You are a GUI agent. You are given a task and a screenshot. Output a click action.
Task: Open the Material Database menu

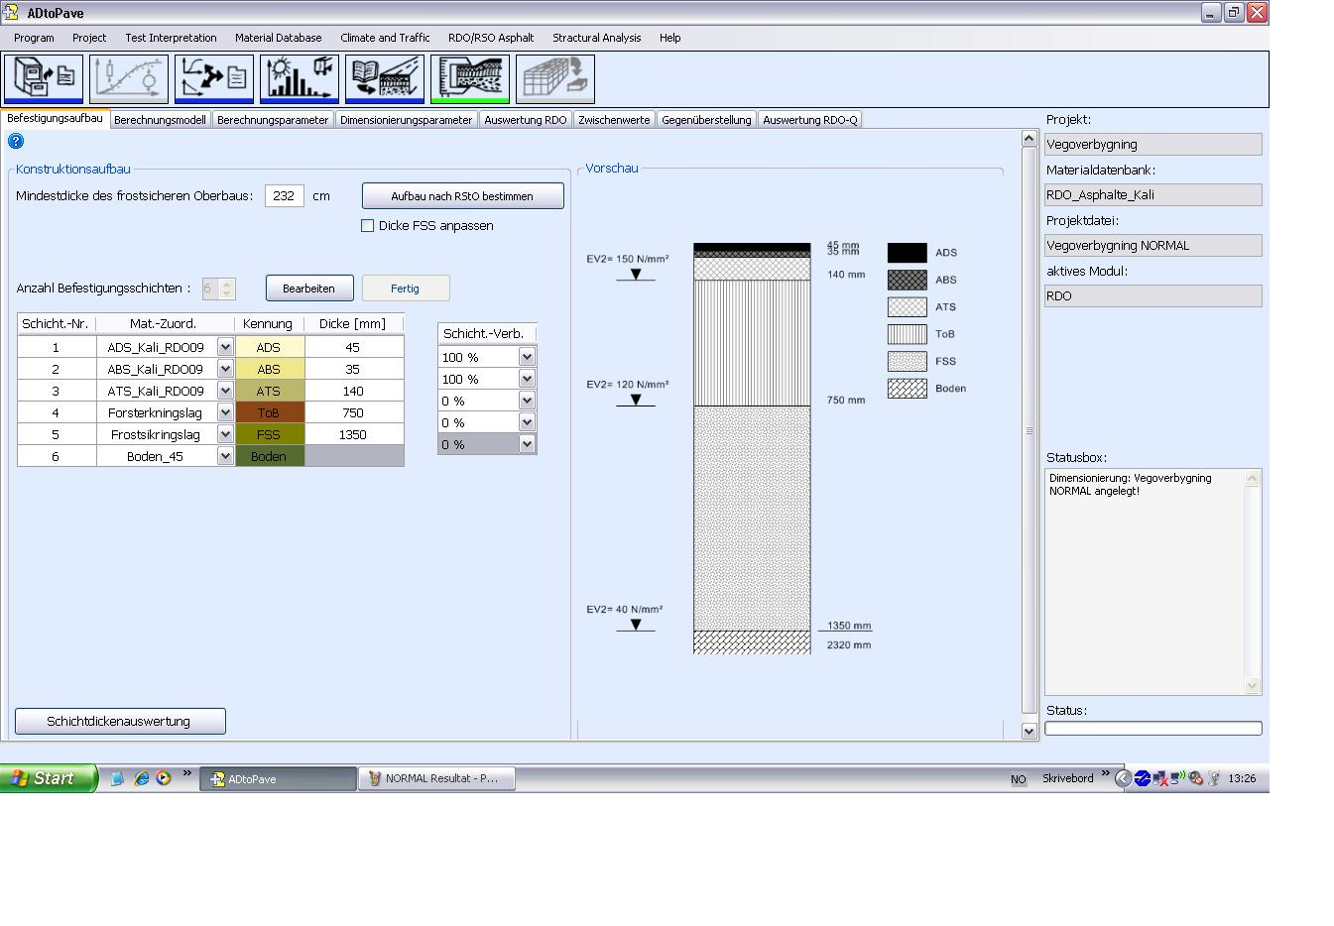(279, 38)
